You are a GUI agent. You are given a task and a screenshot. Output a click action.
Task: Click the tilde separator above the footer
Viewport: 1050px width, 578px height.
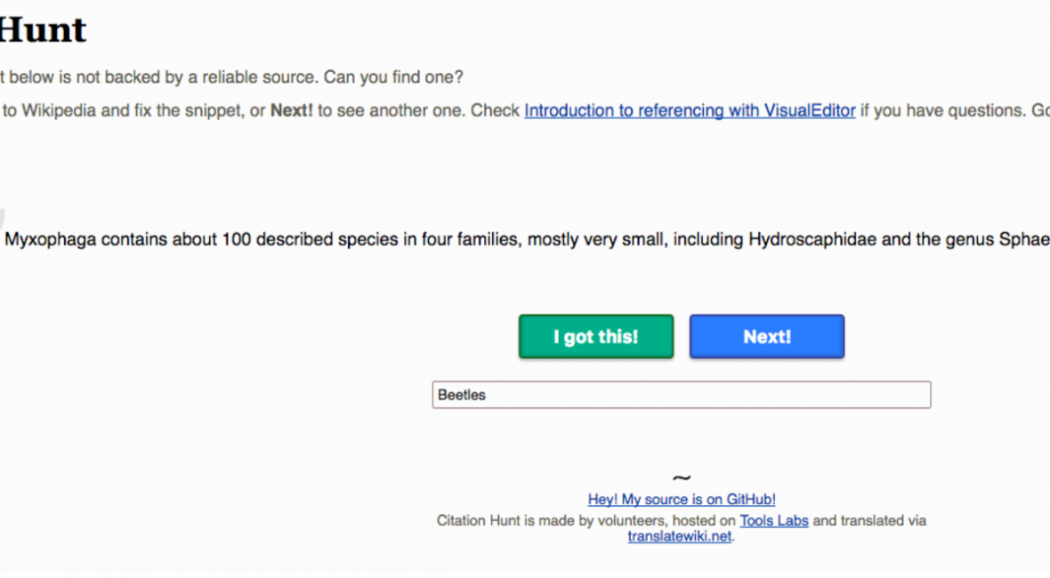point(682,478)
